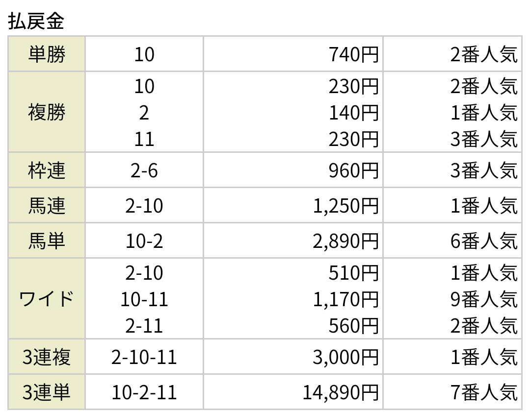530x412 pixels.
Task: Select the 馬連 row label
Action: [x=47, y=205]
